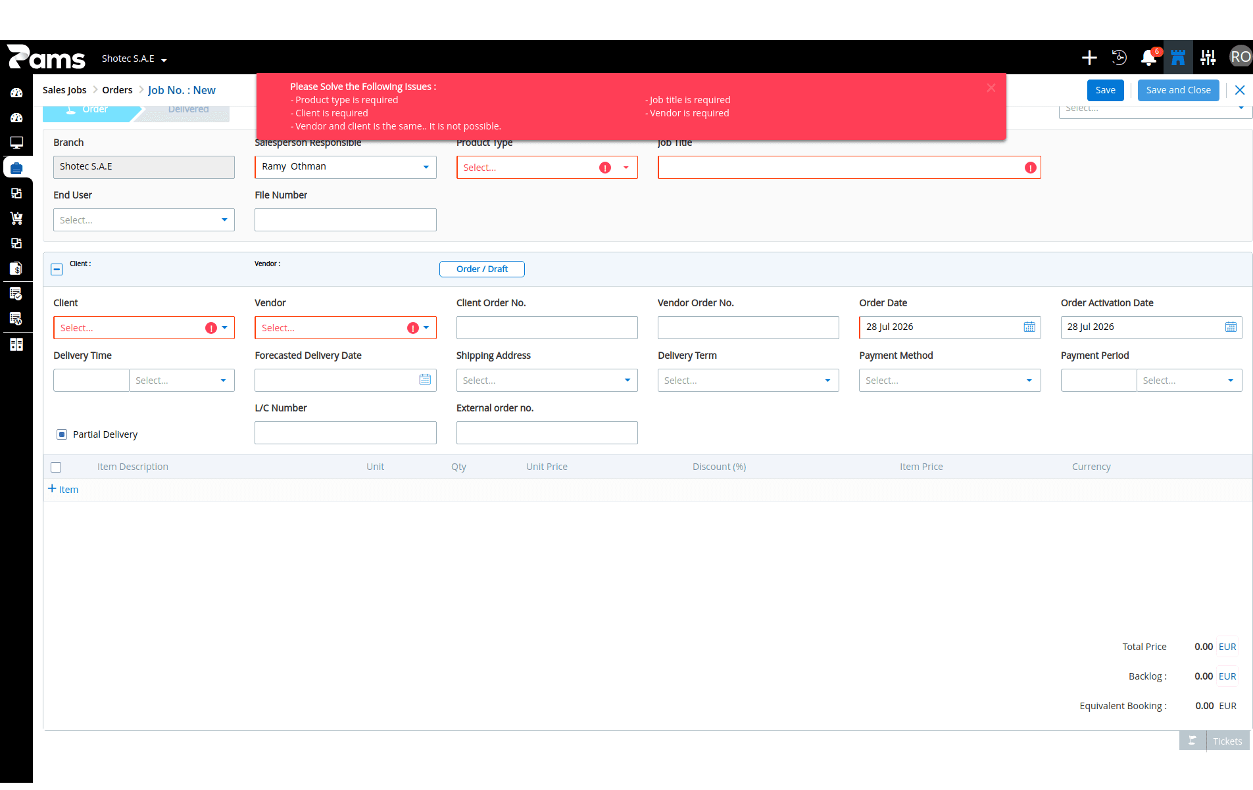Image resolution: width=1253 pixels, height=790 pixels.
Task: Go to Orders breadcrumb
Action: click(x=117, y=90)
